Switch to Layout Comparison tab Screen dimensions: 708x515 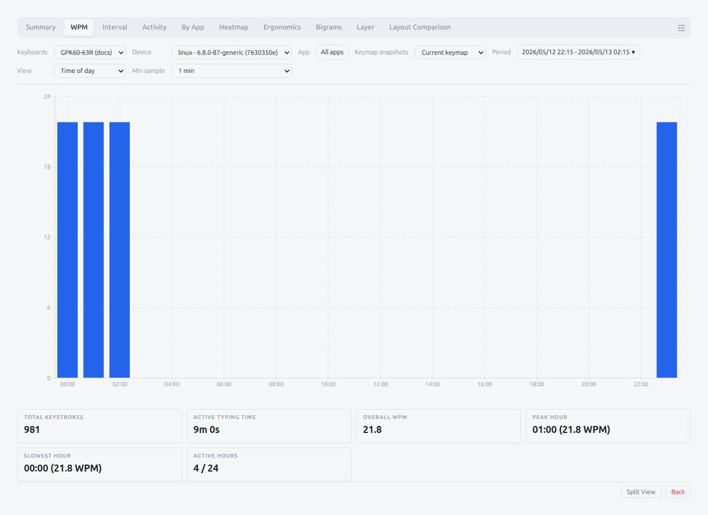click(420, 27)
